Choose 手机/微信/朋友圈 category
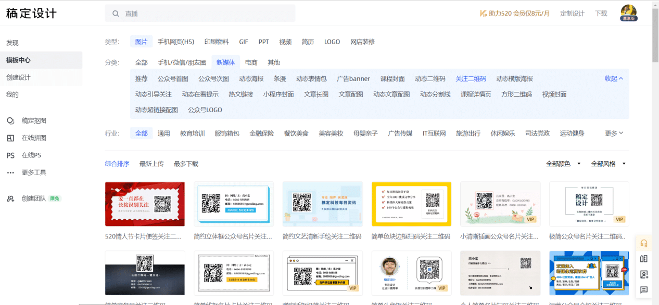 (x=182, y=62)
